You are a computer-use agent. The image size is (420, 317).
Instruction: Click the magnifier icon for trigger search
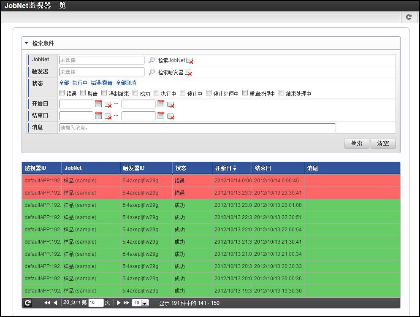click(x=152, y=72)
